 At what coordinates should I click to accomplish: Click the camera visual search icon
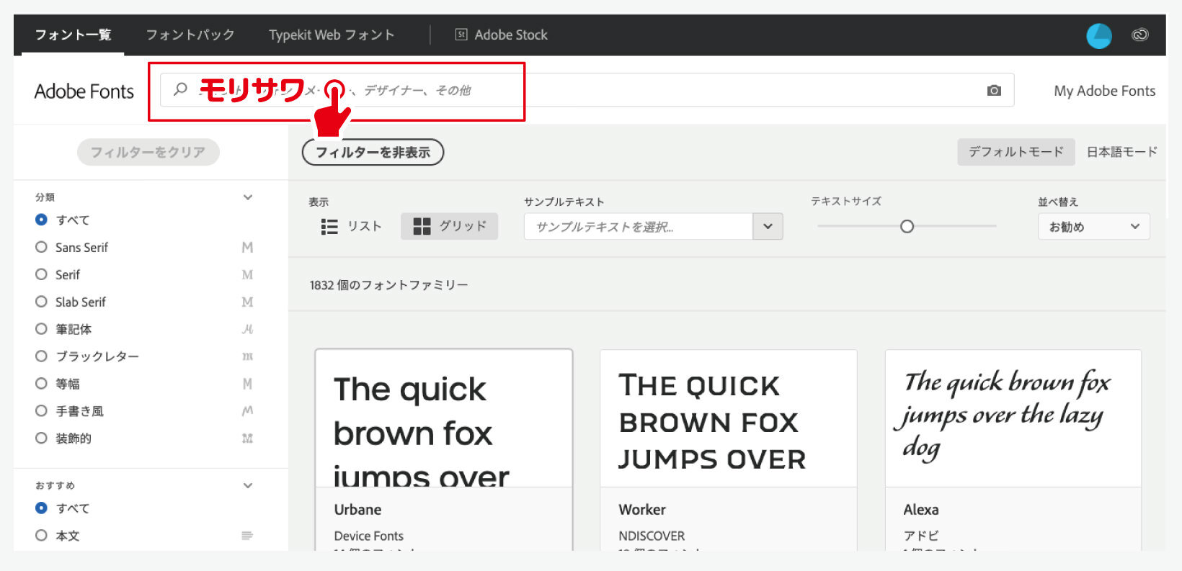994,91
